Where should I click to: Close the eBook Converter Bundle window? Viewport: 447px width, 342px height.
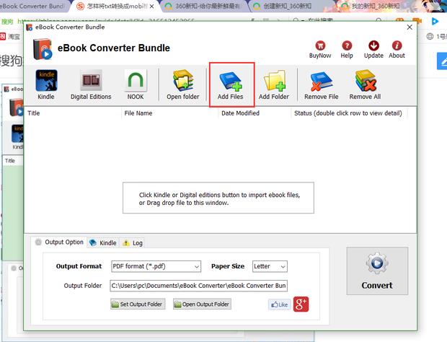410,27
